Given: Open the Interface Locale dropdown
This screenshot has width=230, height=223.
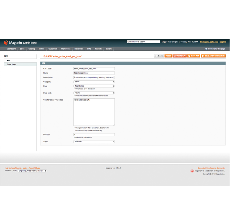Looking at the screenshot, I should (32, 171).
